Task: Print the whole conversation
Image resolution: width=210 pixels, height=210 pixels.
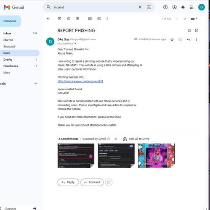Action: point(189,30)
